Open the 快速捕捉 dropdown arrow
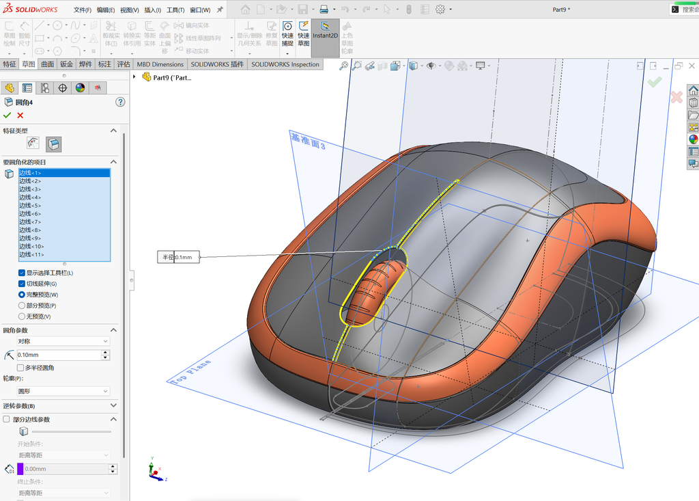Viewport: 699px width, 501px height. point(287,53)
